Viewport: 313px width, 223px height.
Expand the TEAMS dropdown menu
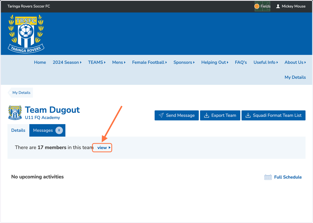coord(97,62)
